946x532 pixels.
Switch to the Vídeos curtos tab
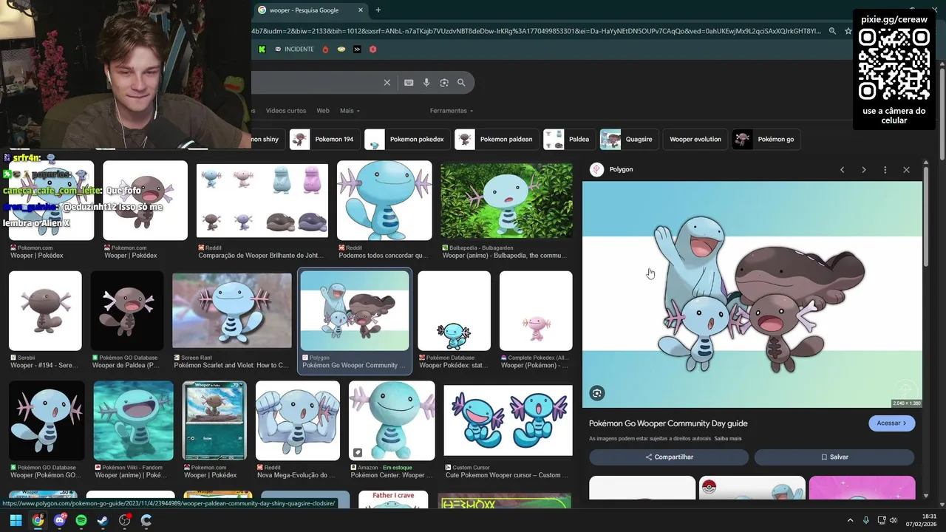(285, 111)
